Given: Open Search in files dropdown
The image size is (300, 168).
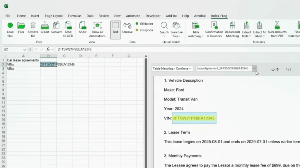Looking at the screenshot, I should (180, 36).
